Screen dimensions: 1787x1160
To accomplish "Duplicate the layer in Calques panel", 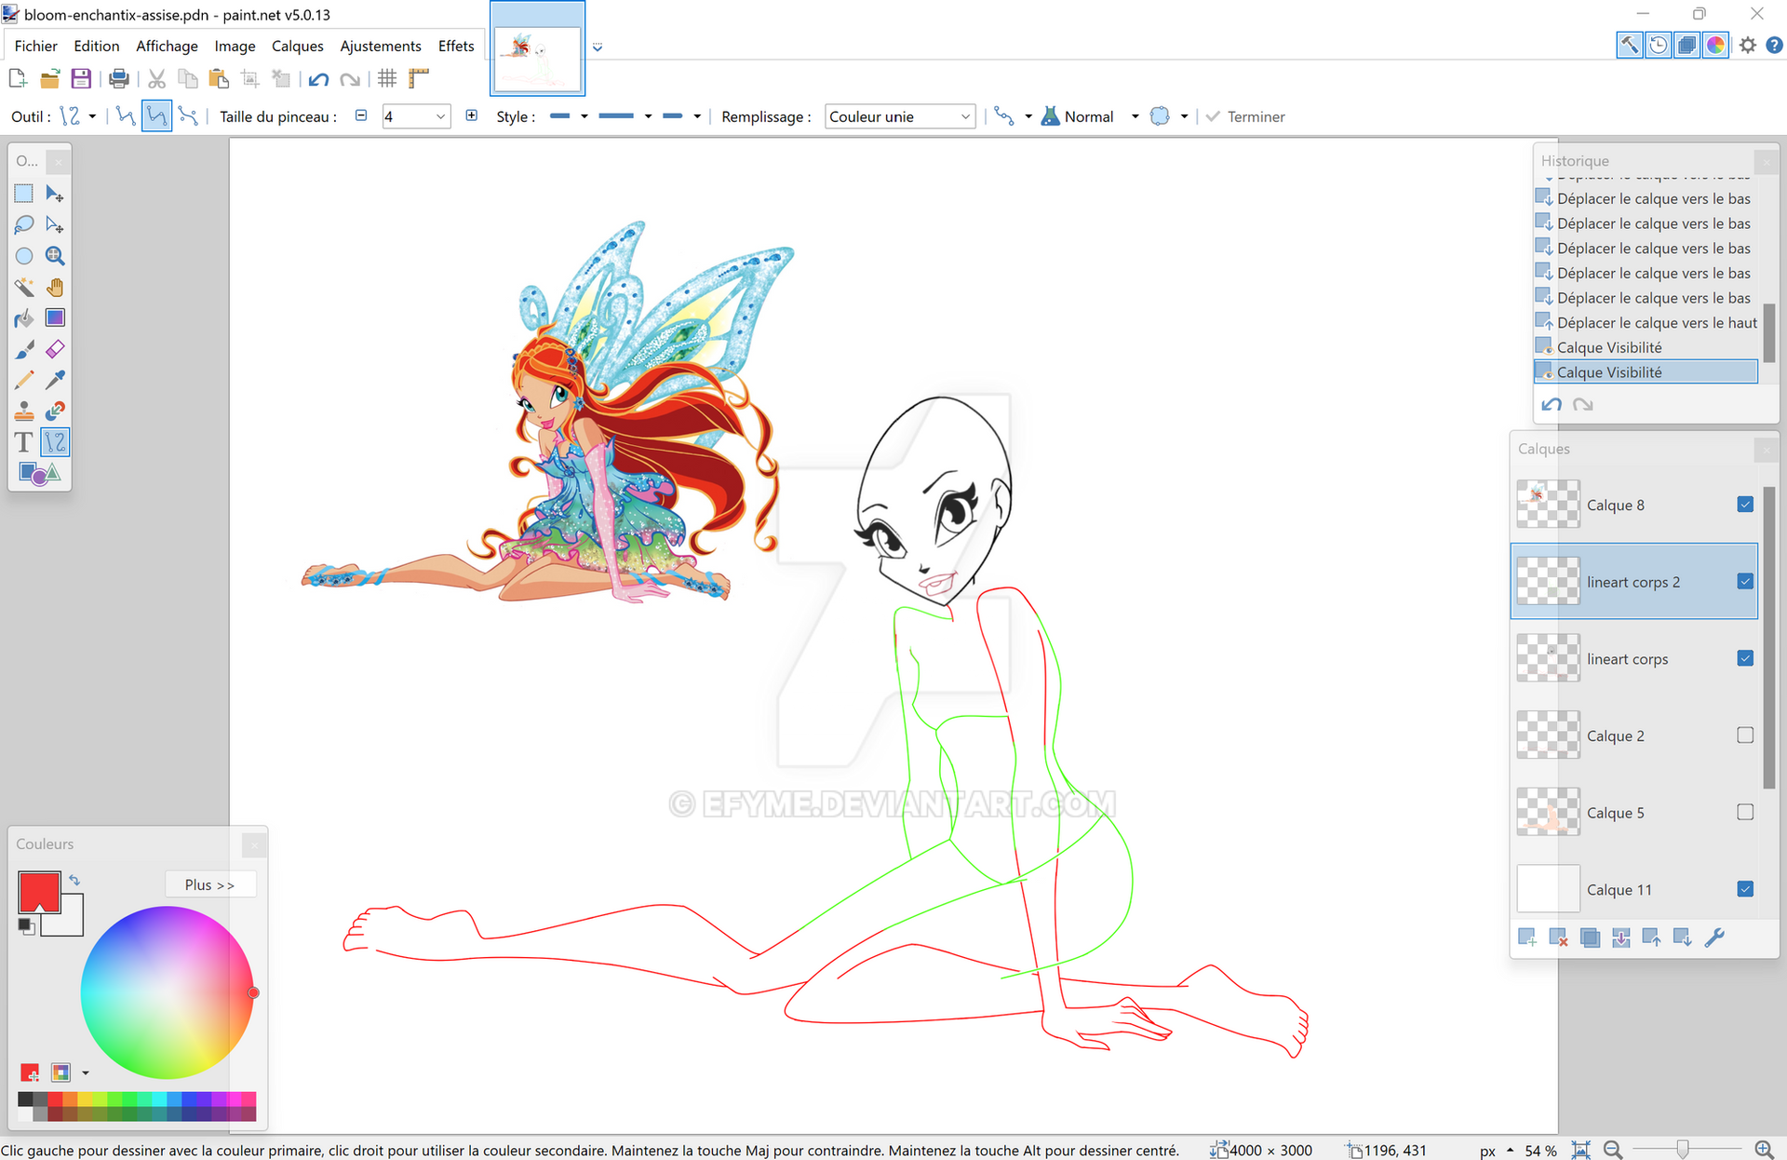I will tap(1590, 937).
